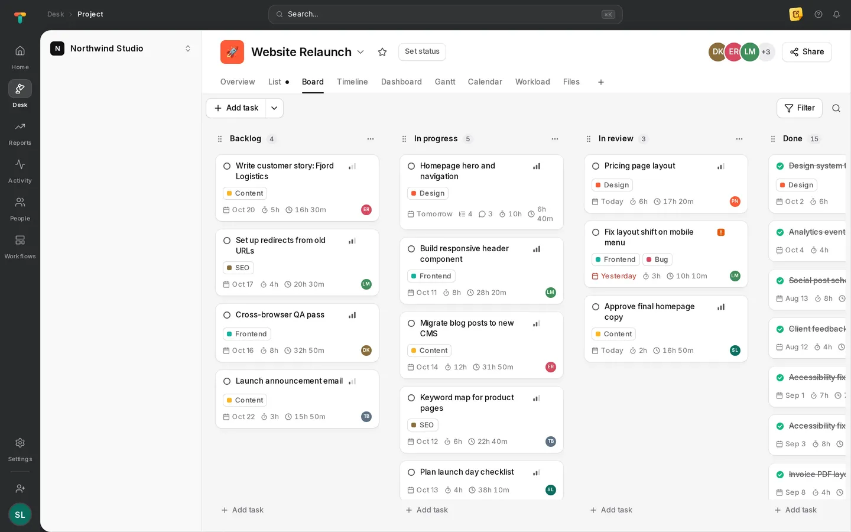This screenshot has height=532, width=851.
Task: Open the In progress column options menu
Action: click(x=555, y=139)
